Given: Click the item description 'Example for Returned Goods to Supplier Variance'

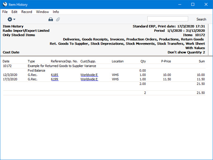Looking at the screenshot, I should coord(62,66).
